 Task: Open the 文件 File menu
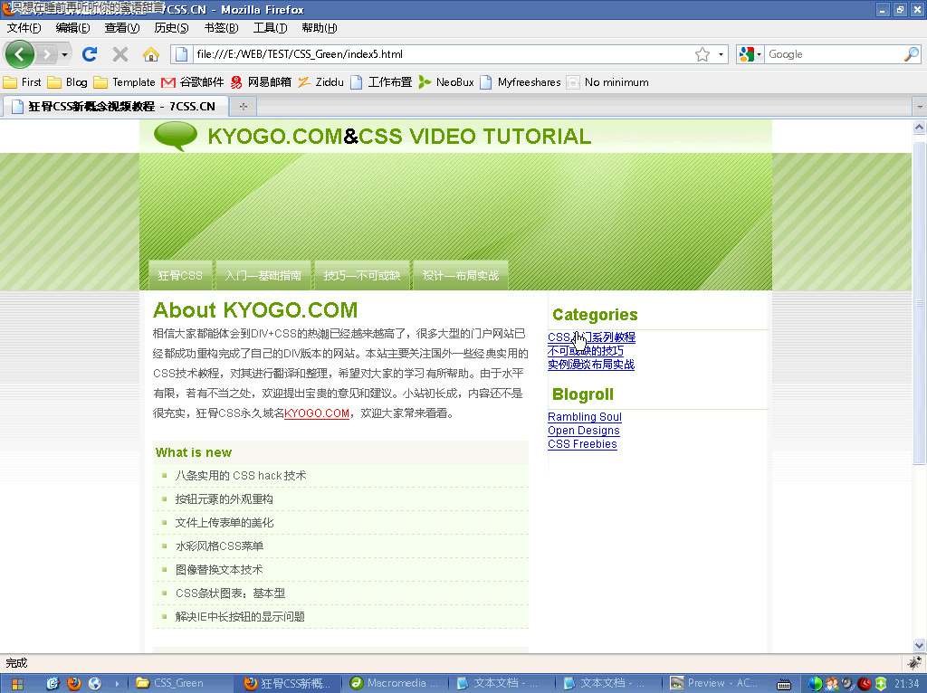click(x=24, y=28)
